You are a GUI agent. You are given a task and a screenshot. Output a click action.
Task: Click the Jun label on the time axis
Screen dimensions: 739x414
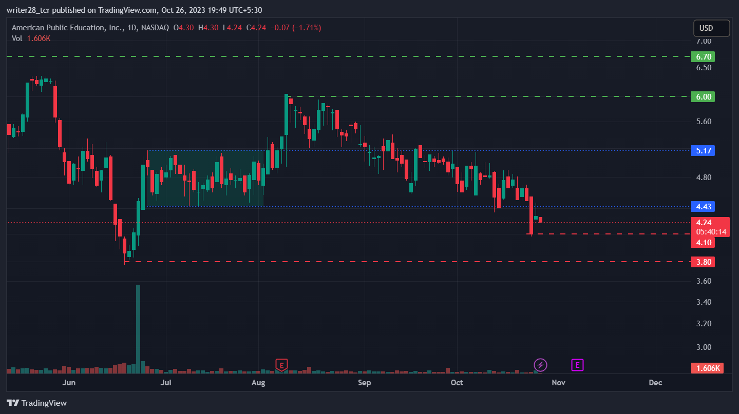68,383
